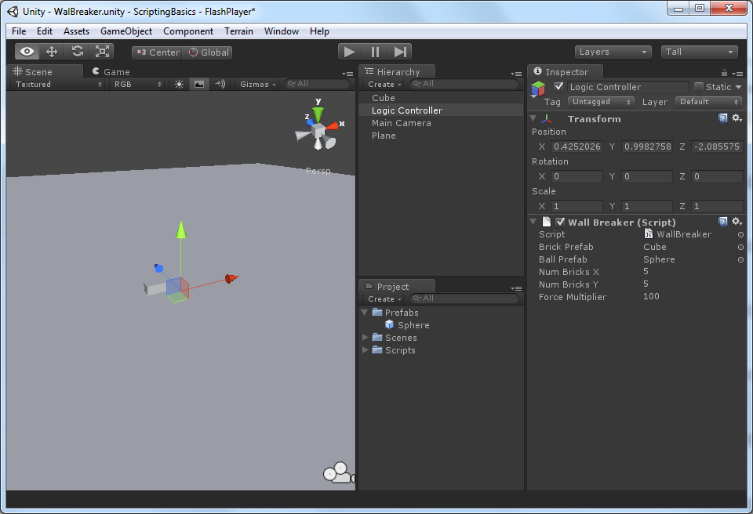
Task: Disable the Wall Breaker script checkbox
Action: coord(560,222)
